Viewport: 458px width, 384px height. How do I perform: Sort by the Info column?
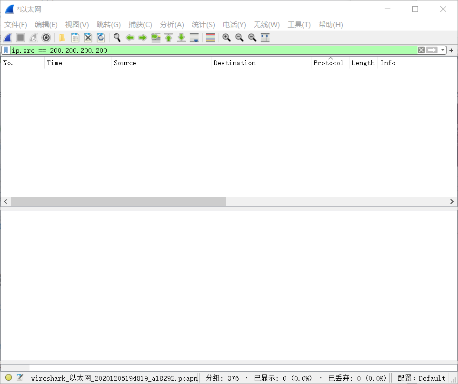(x=417, y=63)
